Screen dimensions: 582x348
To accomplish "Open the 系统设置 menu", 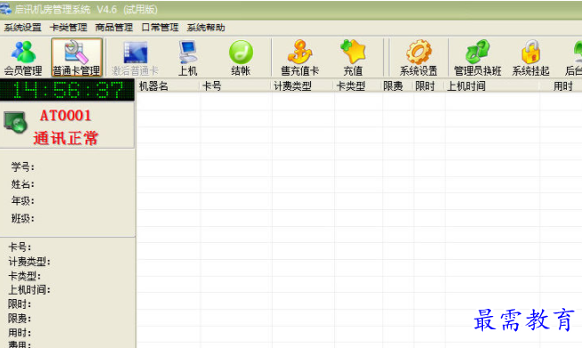I will coord(22,28).
